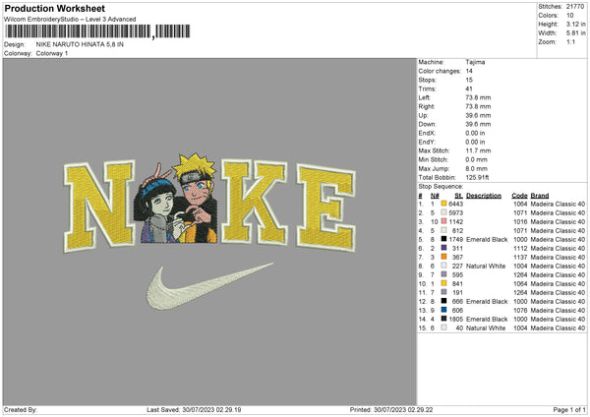This screenshot has width=590, height=417.
Task: Click 'Madeira Classic 40' in stop row 10
Action: coord(558,283)
